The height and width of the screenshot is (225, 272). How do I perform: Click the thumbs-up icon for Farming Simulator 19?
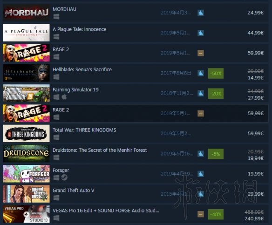point(201,93)
